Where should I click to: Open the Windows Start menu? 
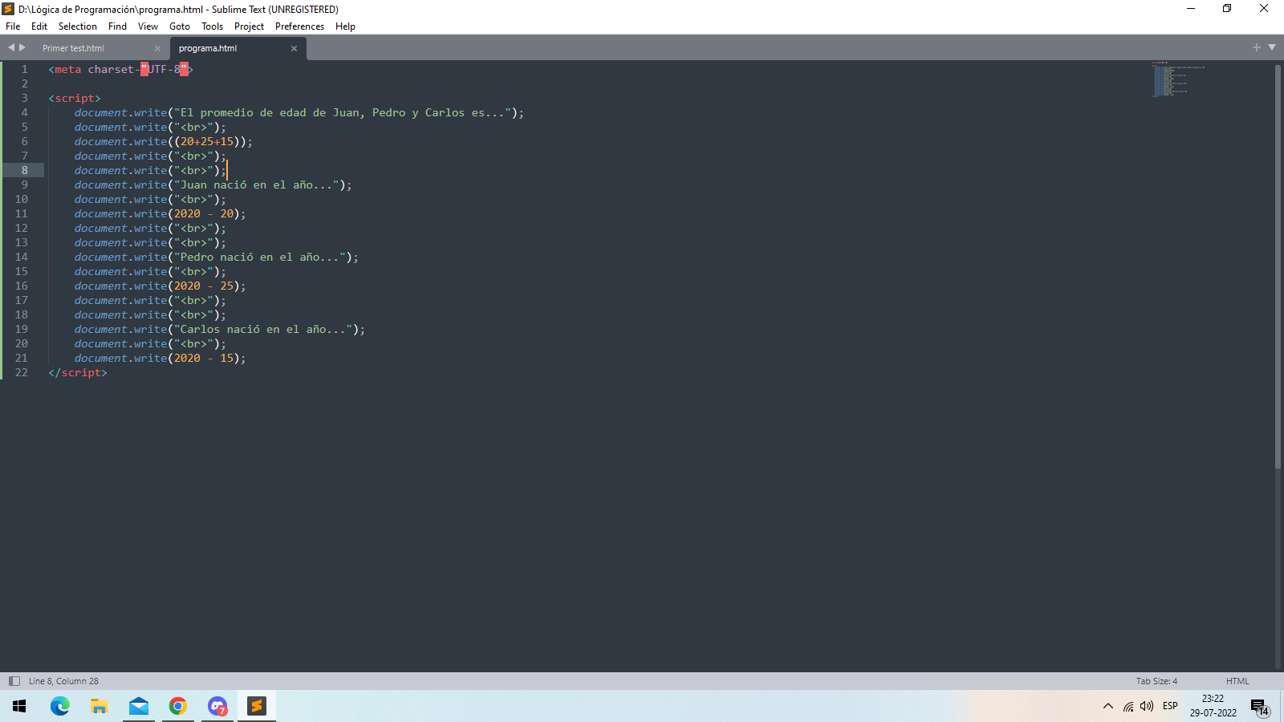pyautogui.click(x=19, y=706)
